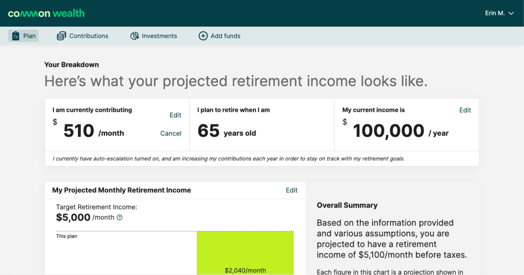The width and height of the screenshot is (524, 275).
Task: Click the Common Wealth logo
Action: point(46,13)
